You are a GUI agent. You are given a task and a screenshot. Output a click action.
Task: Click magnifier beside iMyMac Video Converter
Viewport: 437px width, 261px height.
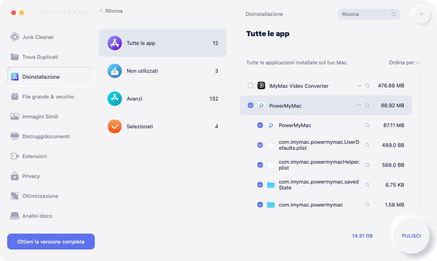point(367,86)
